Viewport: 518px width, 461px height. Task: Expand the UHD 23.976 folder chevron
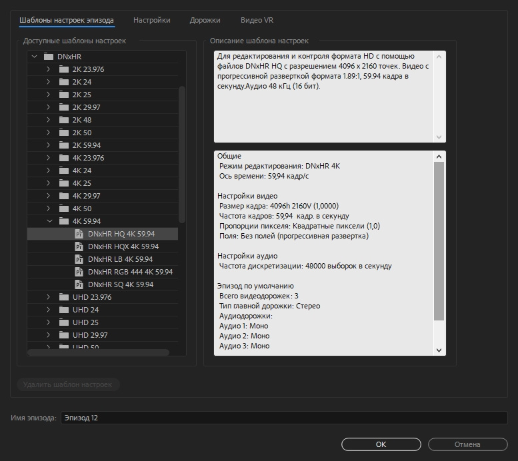[x=48, y=297]
